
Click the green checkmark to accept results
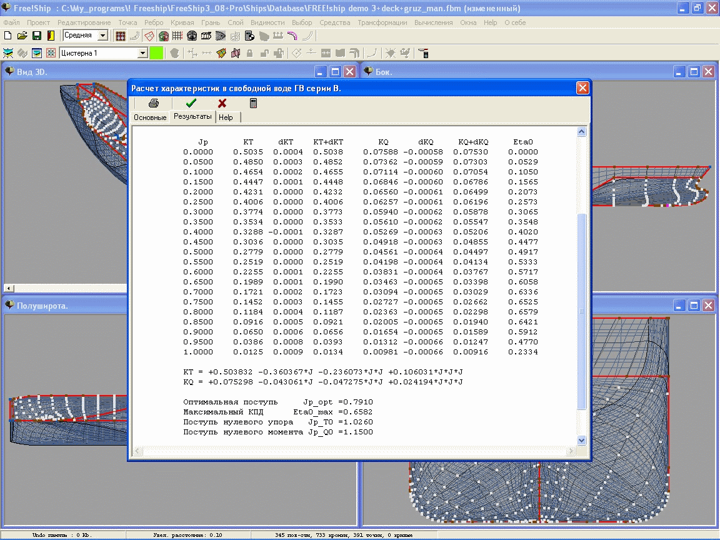click(x=191, y=103)
